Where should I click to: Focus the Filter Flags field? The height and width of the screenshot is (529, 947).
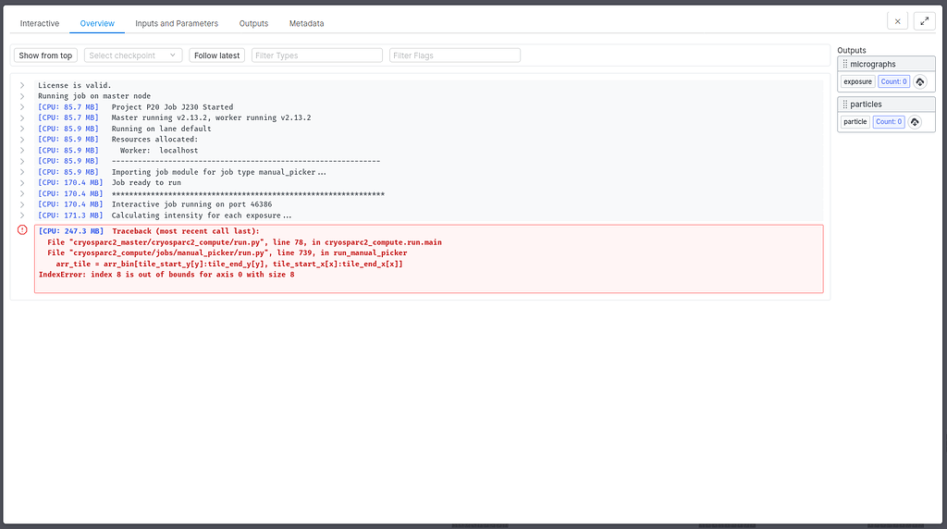(455, 55)
